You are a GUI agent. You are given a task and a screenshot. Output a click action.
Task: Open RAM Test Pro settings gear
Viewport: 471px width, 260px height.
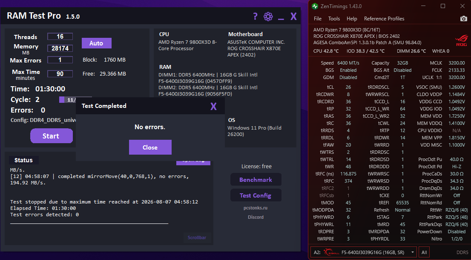(268, 16)
